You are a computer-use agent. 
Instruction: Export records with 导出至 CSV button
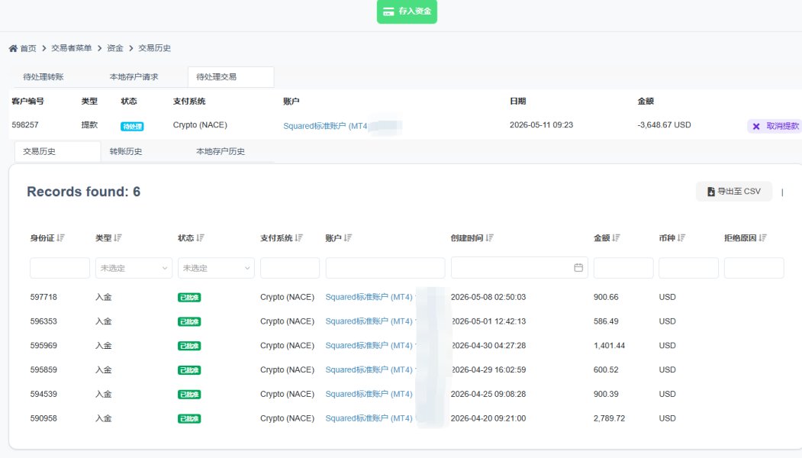(734, 192)
